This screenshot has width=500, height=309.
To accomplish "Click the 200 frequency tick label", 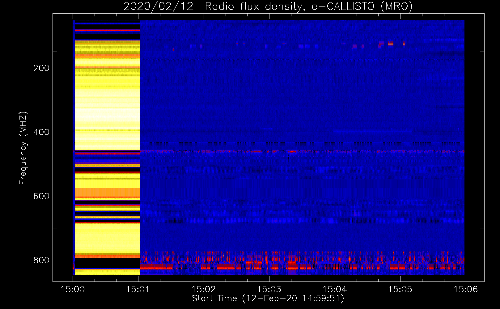I will 41,68.
